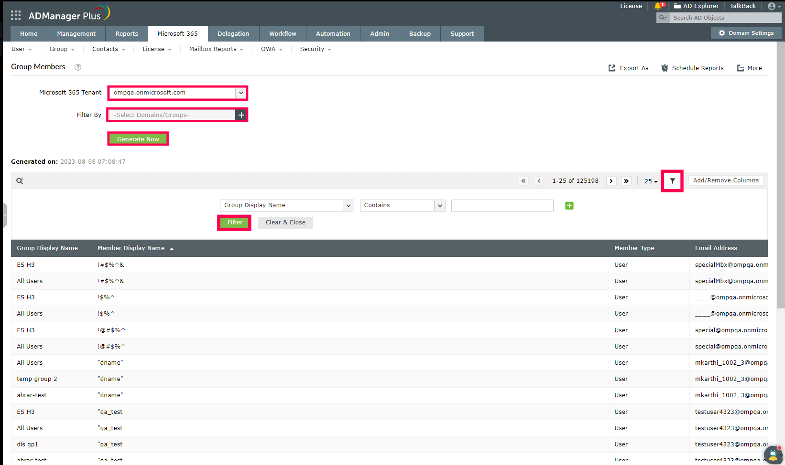The width and height of the screenshot is (785, 465).
Task: Open the Group Members help question icon
Action: tap(78, 67)
